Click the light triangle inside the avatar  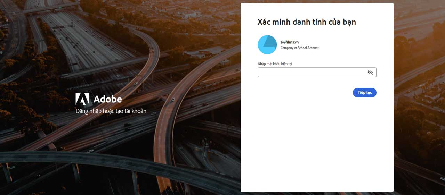pos(269,42)
